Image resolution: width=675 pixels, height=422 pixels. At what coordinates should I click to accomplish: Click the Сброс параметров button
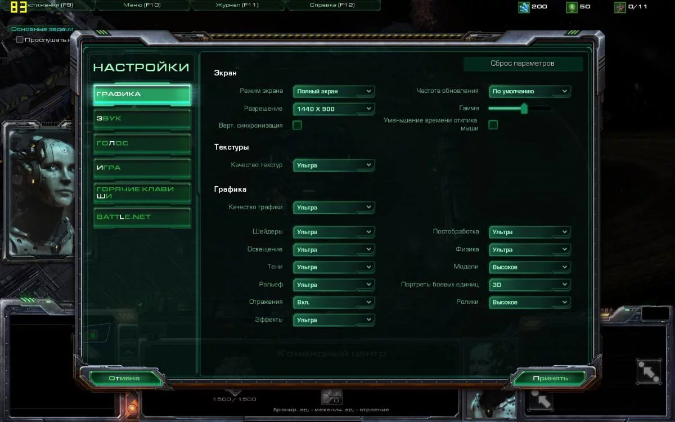[x=523, y=64]
